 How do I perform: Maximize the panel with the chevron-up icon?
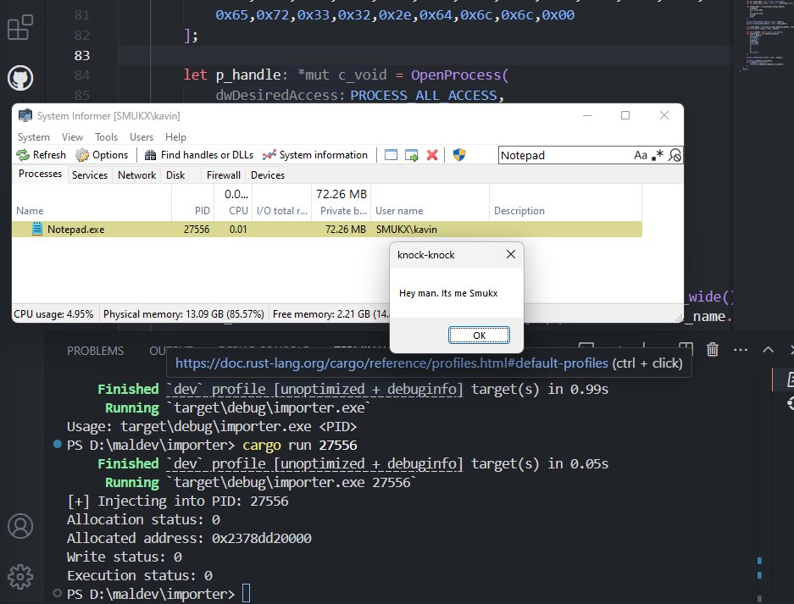tap(768, 349)
